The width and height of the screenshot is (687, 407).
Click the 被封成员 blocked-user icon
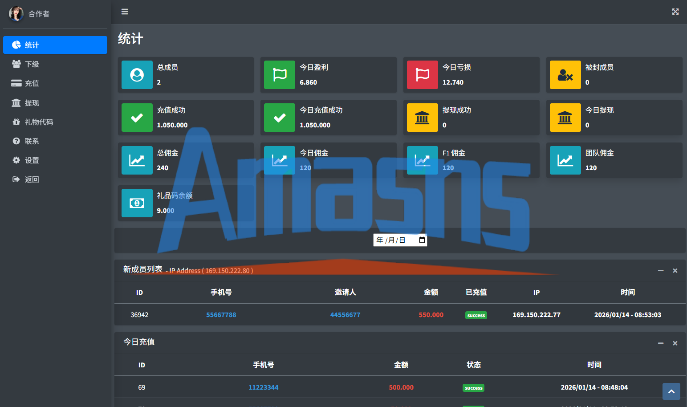[x=565, y=75]
